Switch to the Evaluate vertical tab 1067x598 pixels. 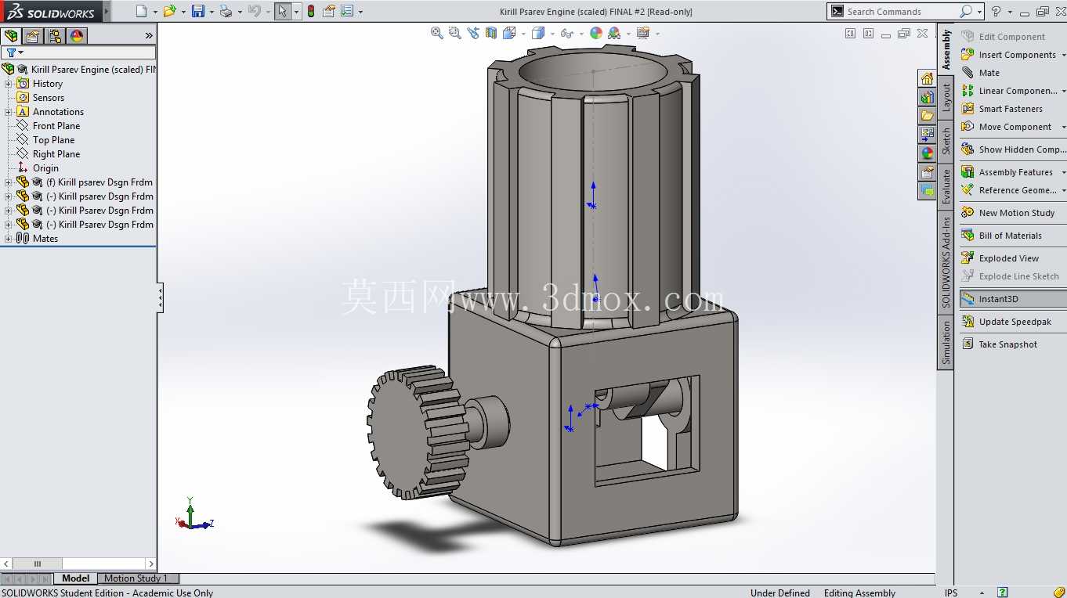(946, 186)
